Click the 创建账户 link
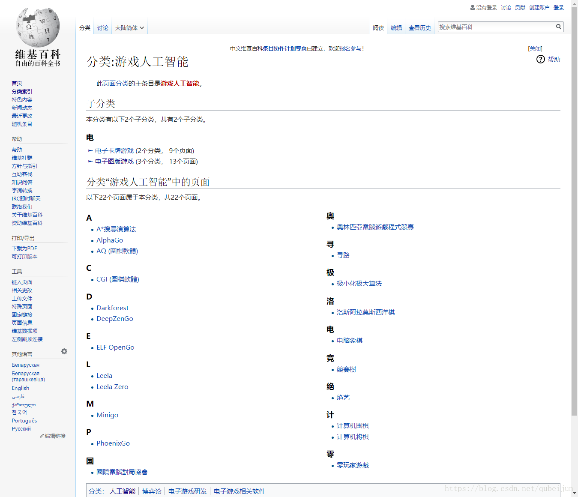Image resolution: width=578 pixels, height=497 pixels. coord(539,7)
